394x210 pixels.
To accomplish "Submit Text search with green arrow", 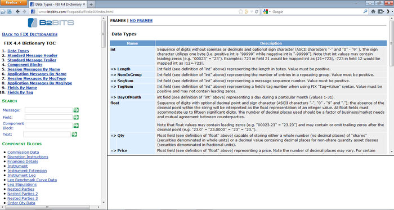I will [74, 134].
